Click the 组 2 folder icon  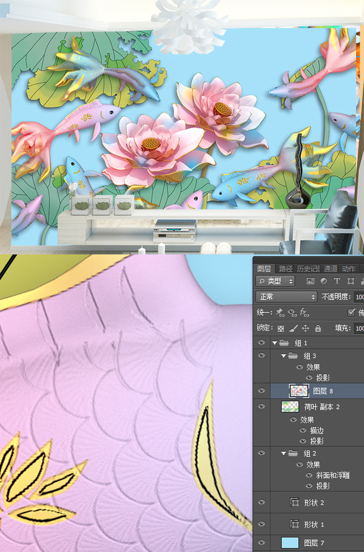[293, 453]
